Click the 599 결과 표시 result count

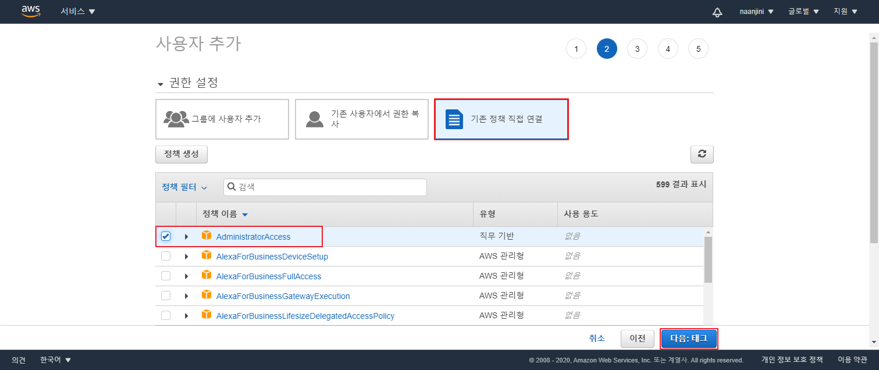tap(681, 184)
